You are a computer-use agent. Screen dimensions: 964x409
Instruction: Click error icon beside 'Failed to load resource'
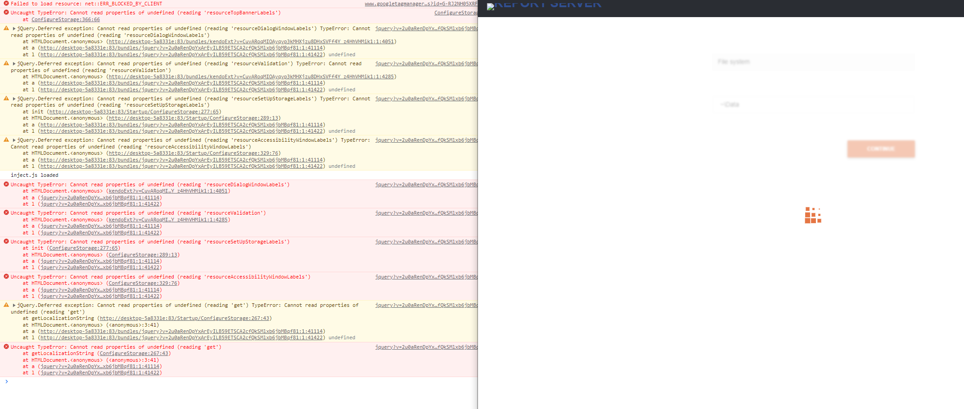coord(6,4)
